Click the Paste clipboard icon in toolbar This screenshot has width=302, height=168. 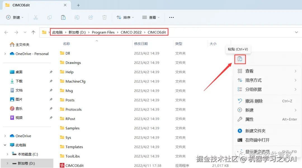(x=63, y=18)
